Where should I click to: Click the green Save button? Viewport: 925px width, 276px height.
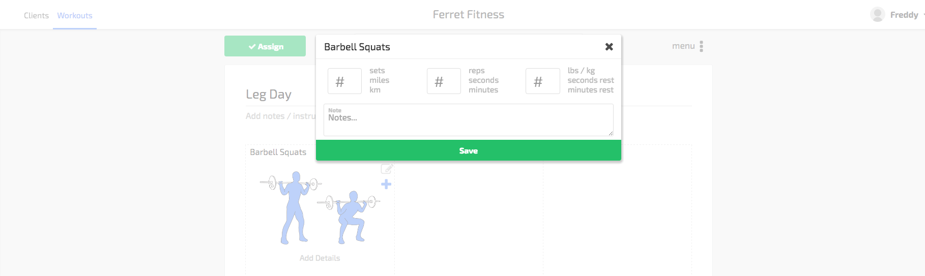click(x=469, y=150)
